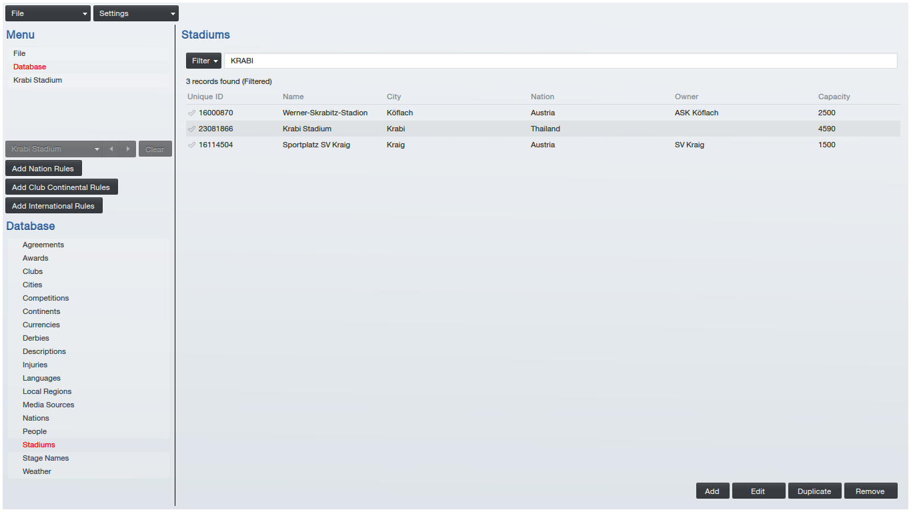The image size is (911, 512).
Task: Click Edit button for stadiums
Action: point(758,491)
